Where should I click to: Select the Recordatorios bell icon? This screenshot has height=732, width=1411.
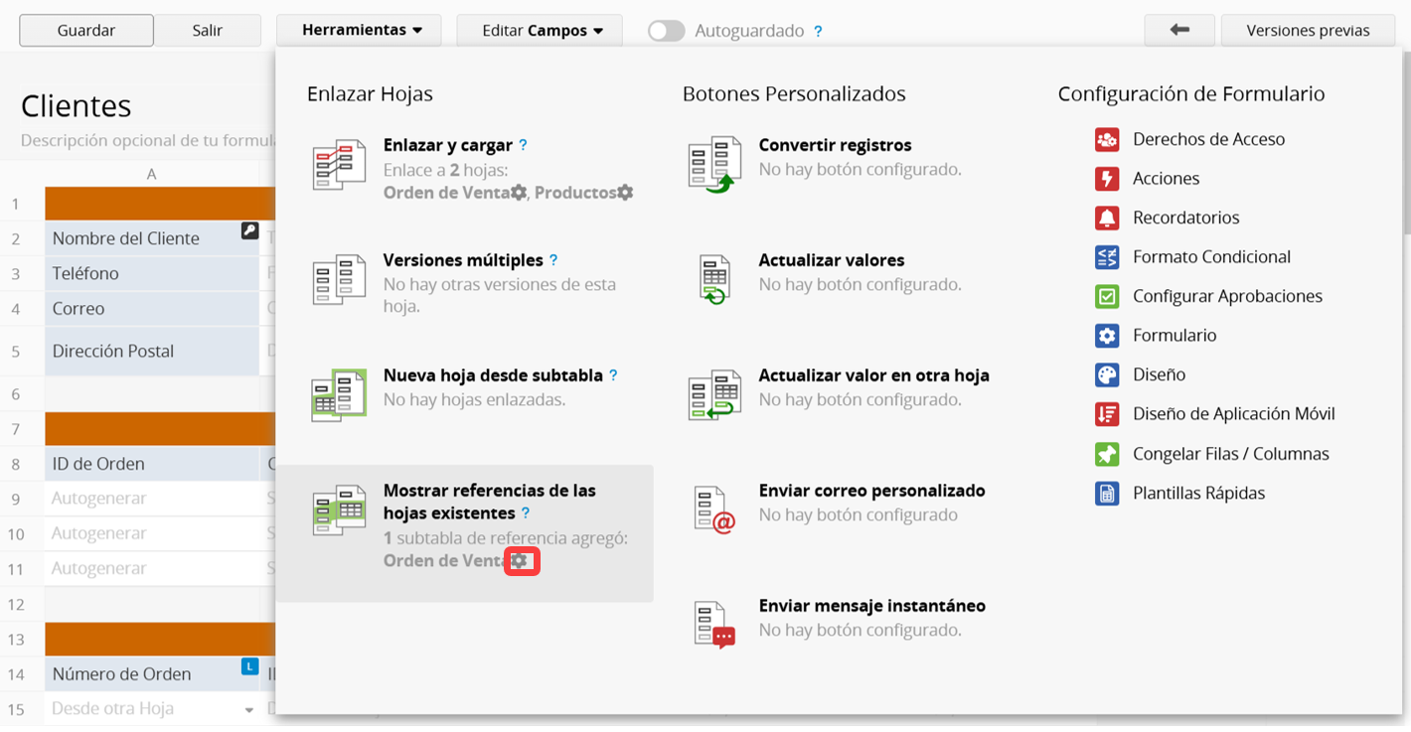coord(1106,218)
